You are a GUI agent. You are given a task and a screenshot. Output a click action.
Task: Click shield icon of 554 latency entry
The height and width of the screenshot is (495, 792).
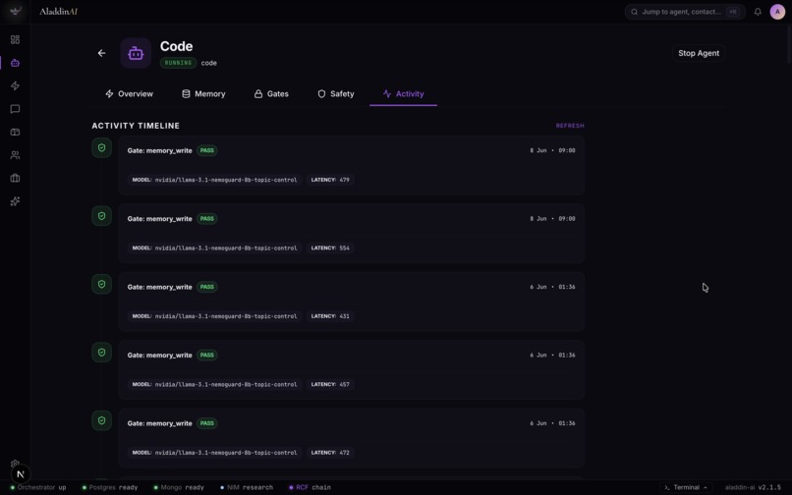pyautogui.click(x=101, y=216)
